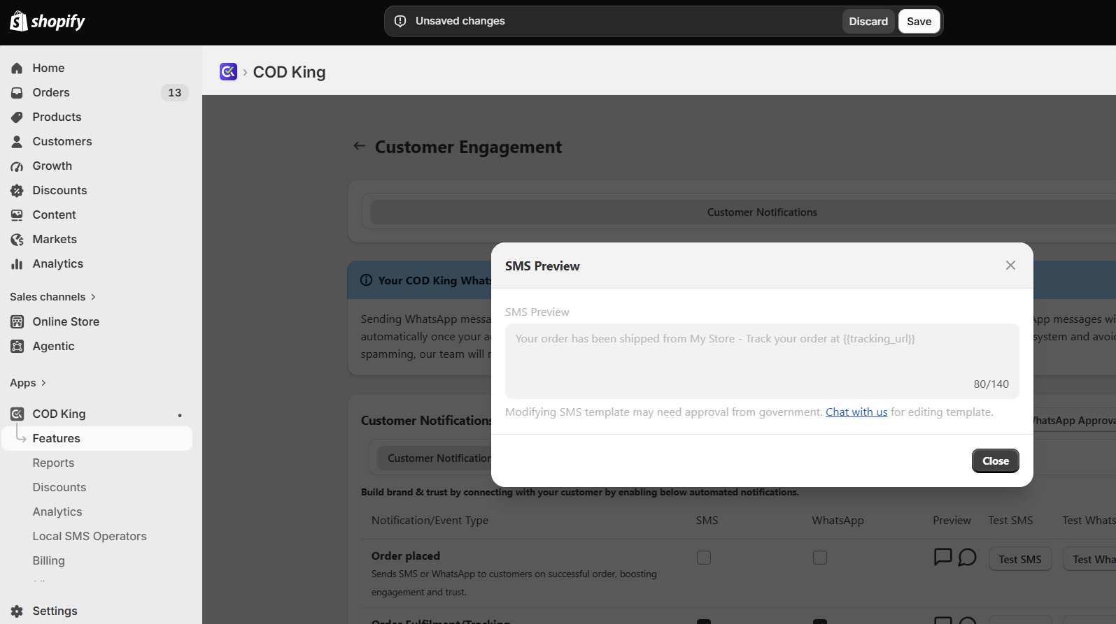Click the 'COD King' breadcrumb title
The width and height of the screenshot is (1116, 624).
(289, 72)
